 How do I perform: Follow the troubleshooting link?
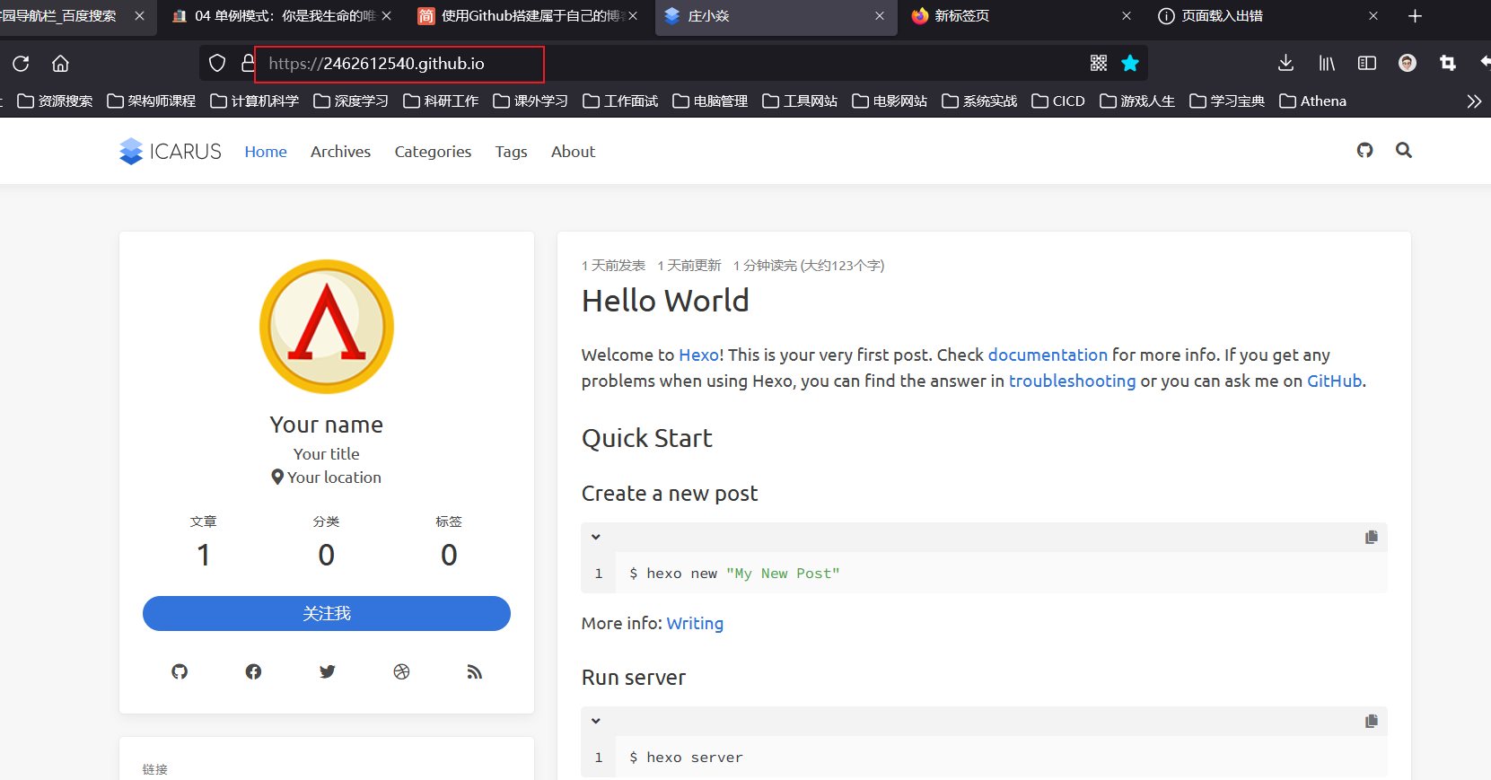(1072, 381)
